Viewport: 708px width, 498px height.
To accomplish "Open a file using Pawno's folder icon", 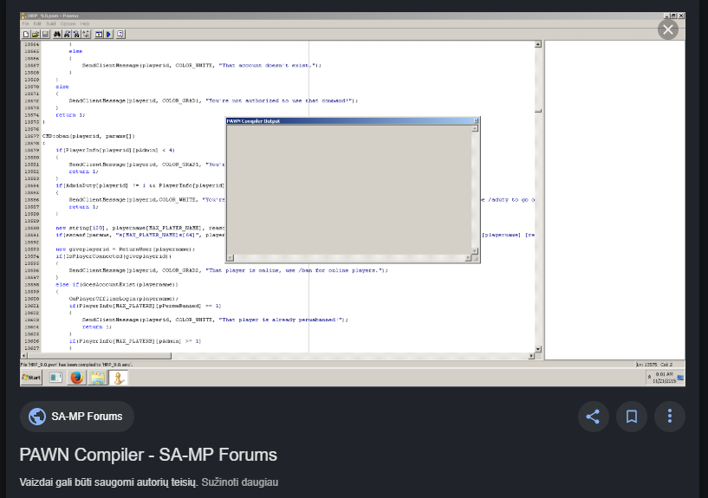I will click(36, 35).
